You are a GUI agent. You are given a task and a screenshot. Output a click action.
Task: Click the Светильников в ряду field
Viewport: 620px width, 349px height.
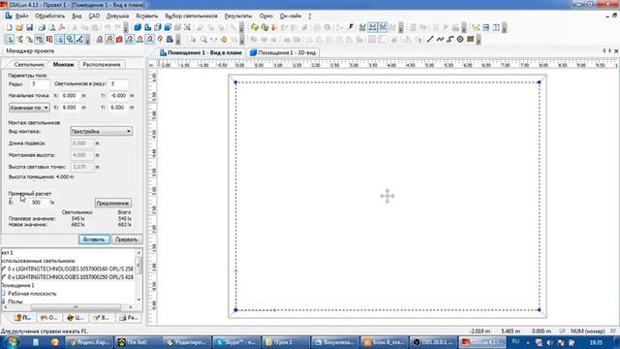tap(118, 84)
